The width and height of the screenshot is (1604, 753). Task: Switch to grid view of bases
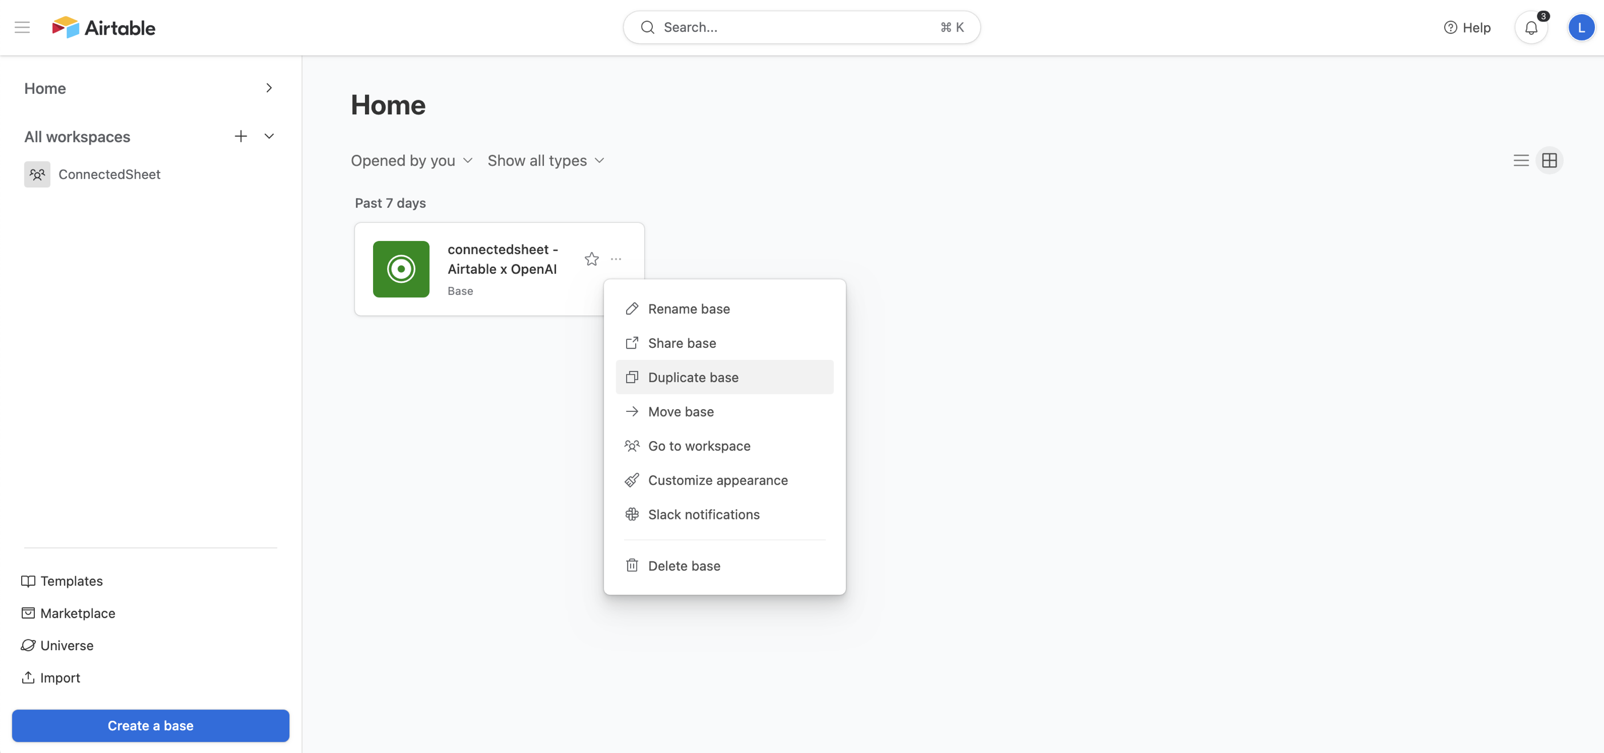(x=1550, y=160)
